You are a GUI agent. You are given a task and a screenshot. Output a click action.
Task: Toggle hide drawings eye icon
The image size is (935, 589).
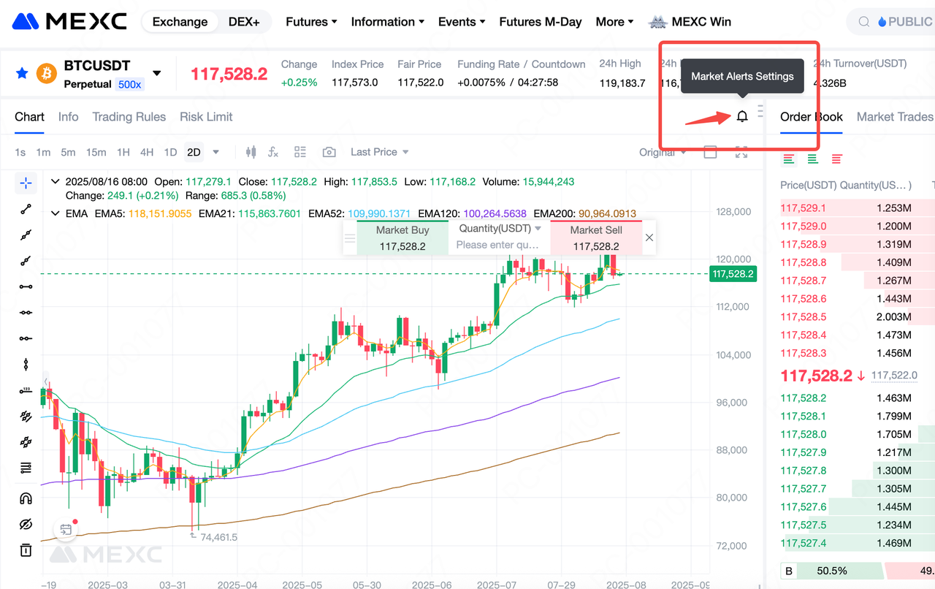[26, 524]
